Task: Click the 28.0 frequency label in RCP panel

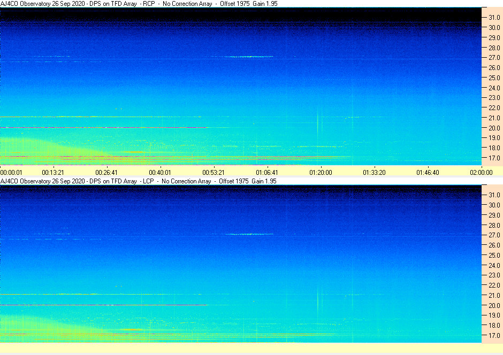Action: pyautogui.click(x=494, y=48)
